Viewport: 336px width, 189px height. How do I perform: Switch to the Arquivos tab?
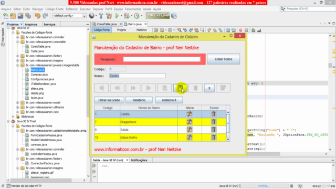coord(31,25)
